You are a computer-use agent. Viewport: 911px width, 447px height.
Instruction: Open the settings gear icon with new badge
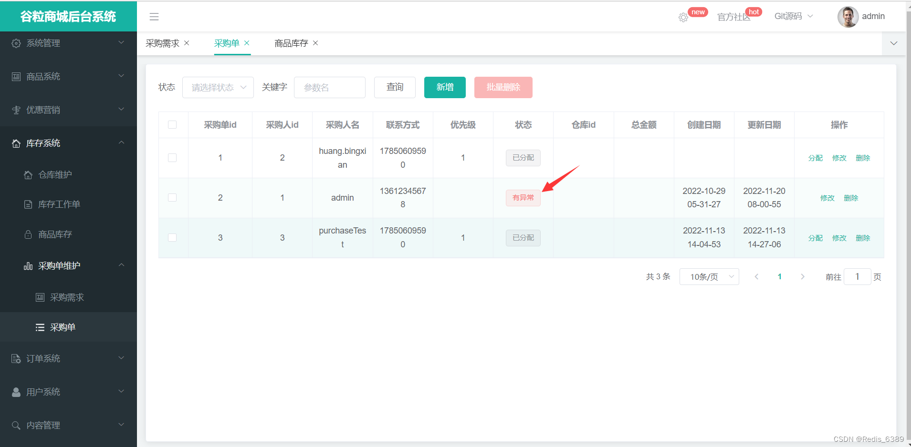683,18
